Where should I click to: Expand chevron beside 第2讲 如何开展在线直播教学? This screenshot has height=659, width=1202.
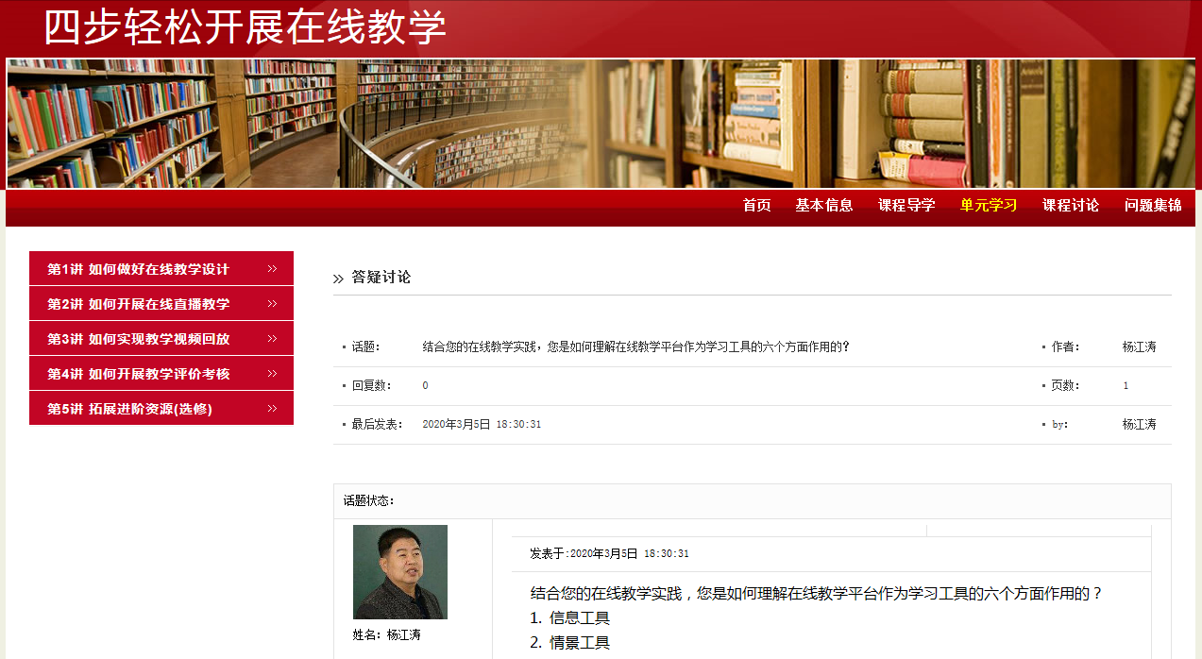[x=272, y=304]
